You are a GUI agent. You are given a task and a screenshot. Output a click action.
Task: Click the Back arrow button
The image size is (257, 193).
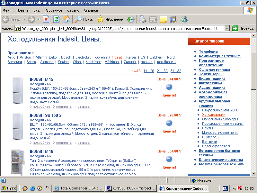[x=5, y=19]
